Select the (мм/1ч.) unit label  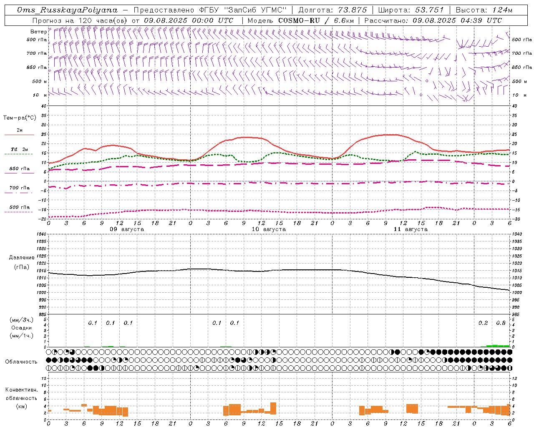tap(21, 336)
